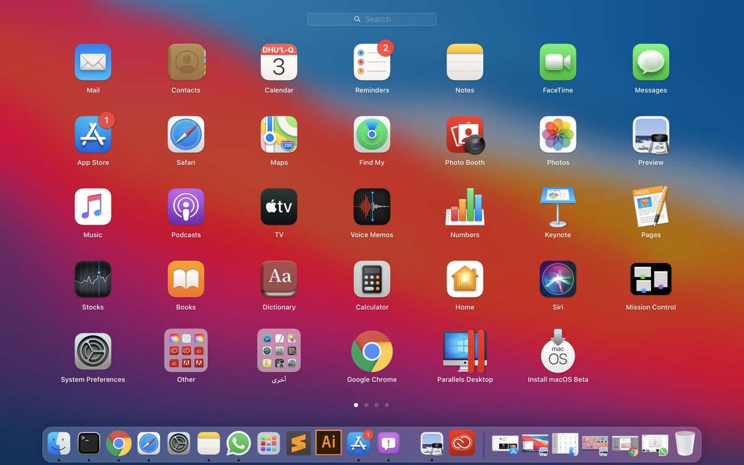Click the Notes icon in the Dock
The width and height of the screenshot is (744, 465).
pyautogui.click(x=209, y=443)
